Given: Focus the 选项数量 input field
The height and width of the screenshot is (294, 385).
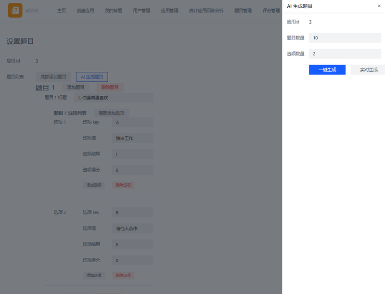Looking at the screenshot, I should (345, 54).
